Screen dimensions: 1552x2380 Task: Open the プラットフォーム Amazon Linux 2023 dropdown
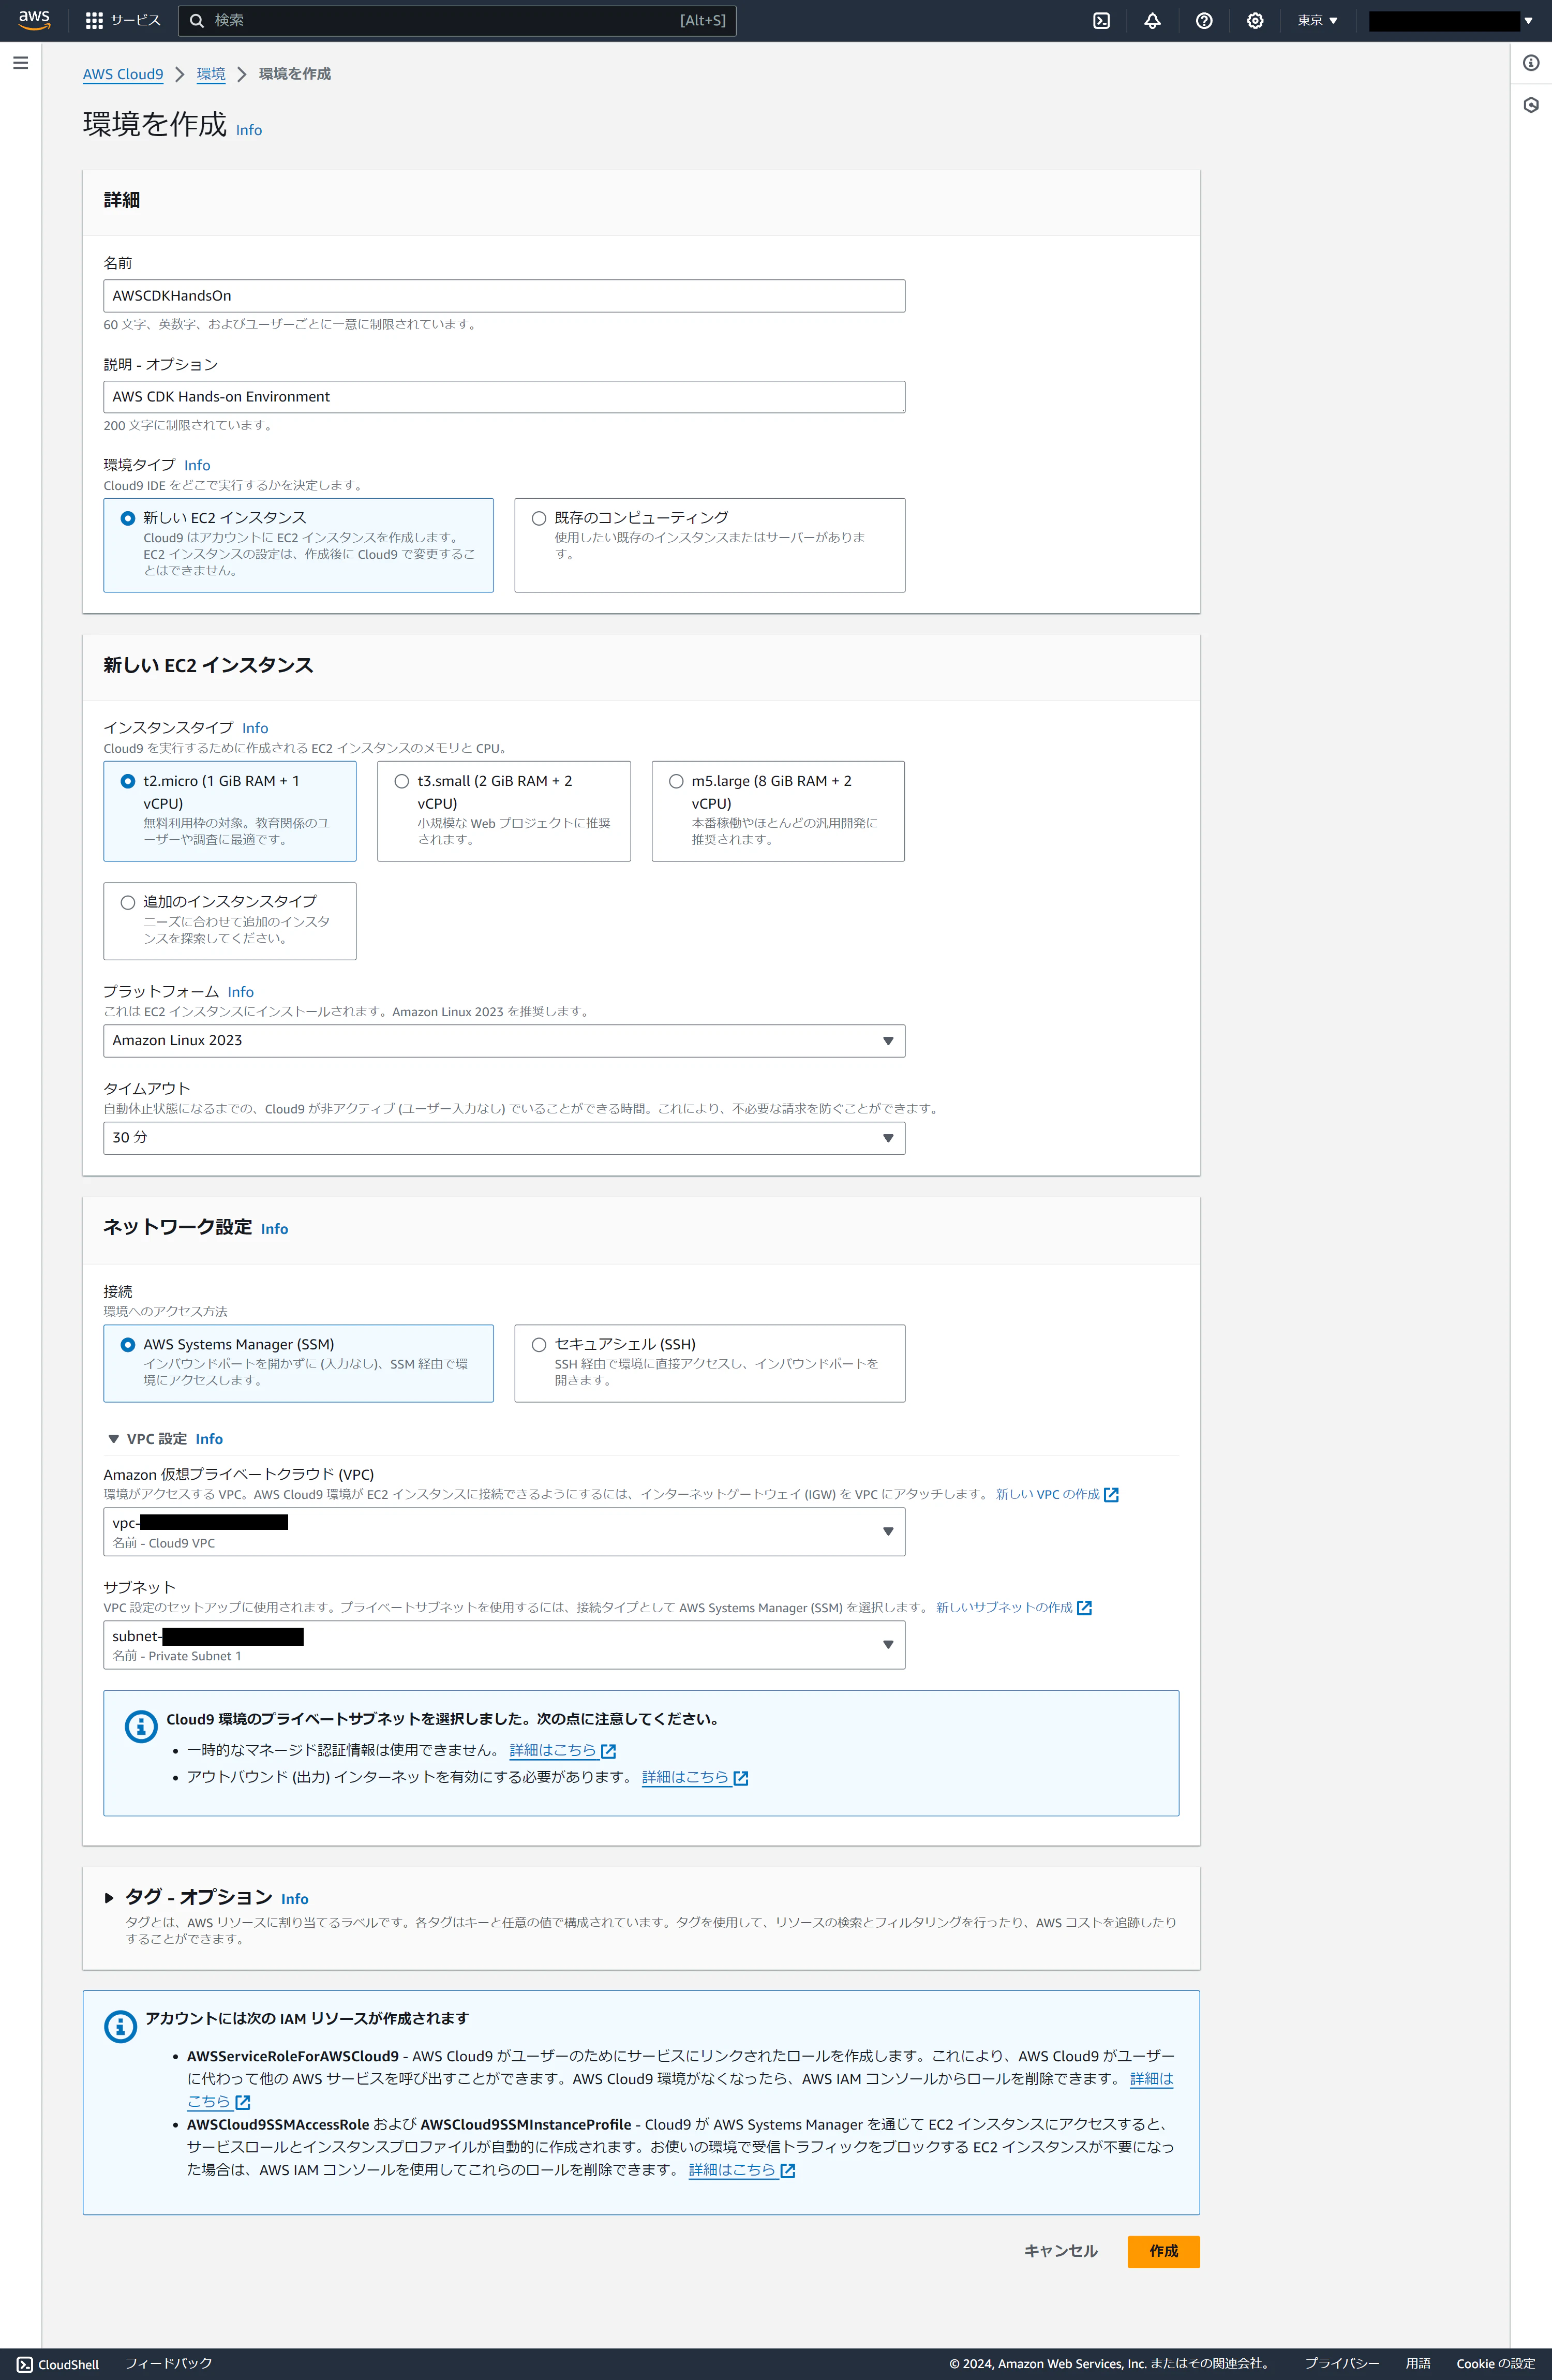pyautogui.click(x=504, y=1041)
